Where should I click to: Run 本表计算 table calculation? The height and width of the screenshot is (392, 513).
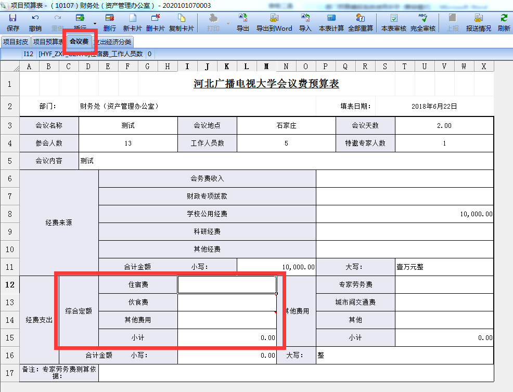(331, 22)
